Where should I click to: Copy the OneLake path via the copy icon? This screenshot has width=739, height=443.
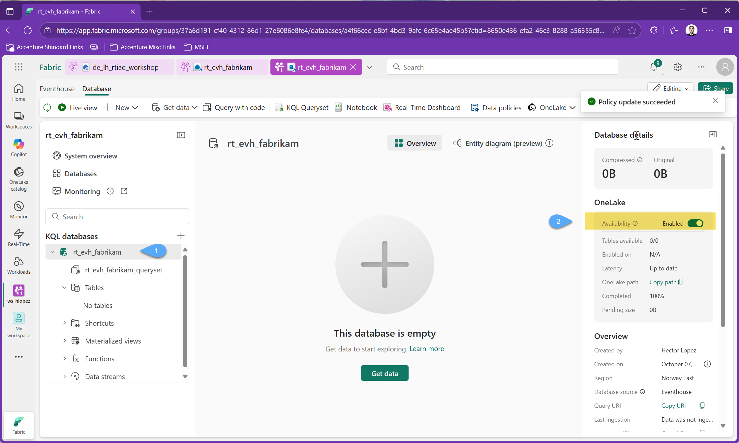681,282
